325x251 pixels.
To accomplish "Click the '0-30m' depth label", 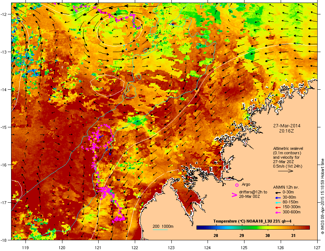I will click(x=288, y=192).
